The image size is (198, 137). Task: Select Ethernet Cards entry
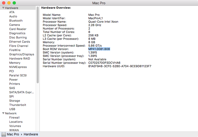pyautogui.click(x=20, y=42)
